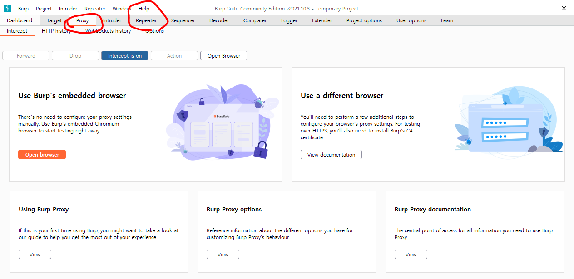Click the Using Burp Proxy heading
The image size is (574, 279).
pyautogui.click(x=44, y=210)
